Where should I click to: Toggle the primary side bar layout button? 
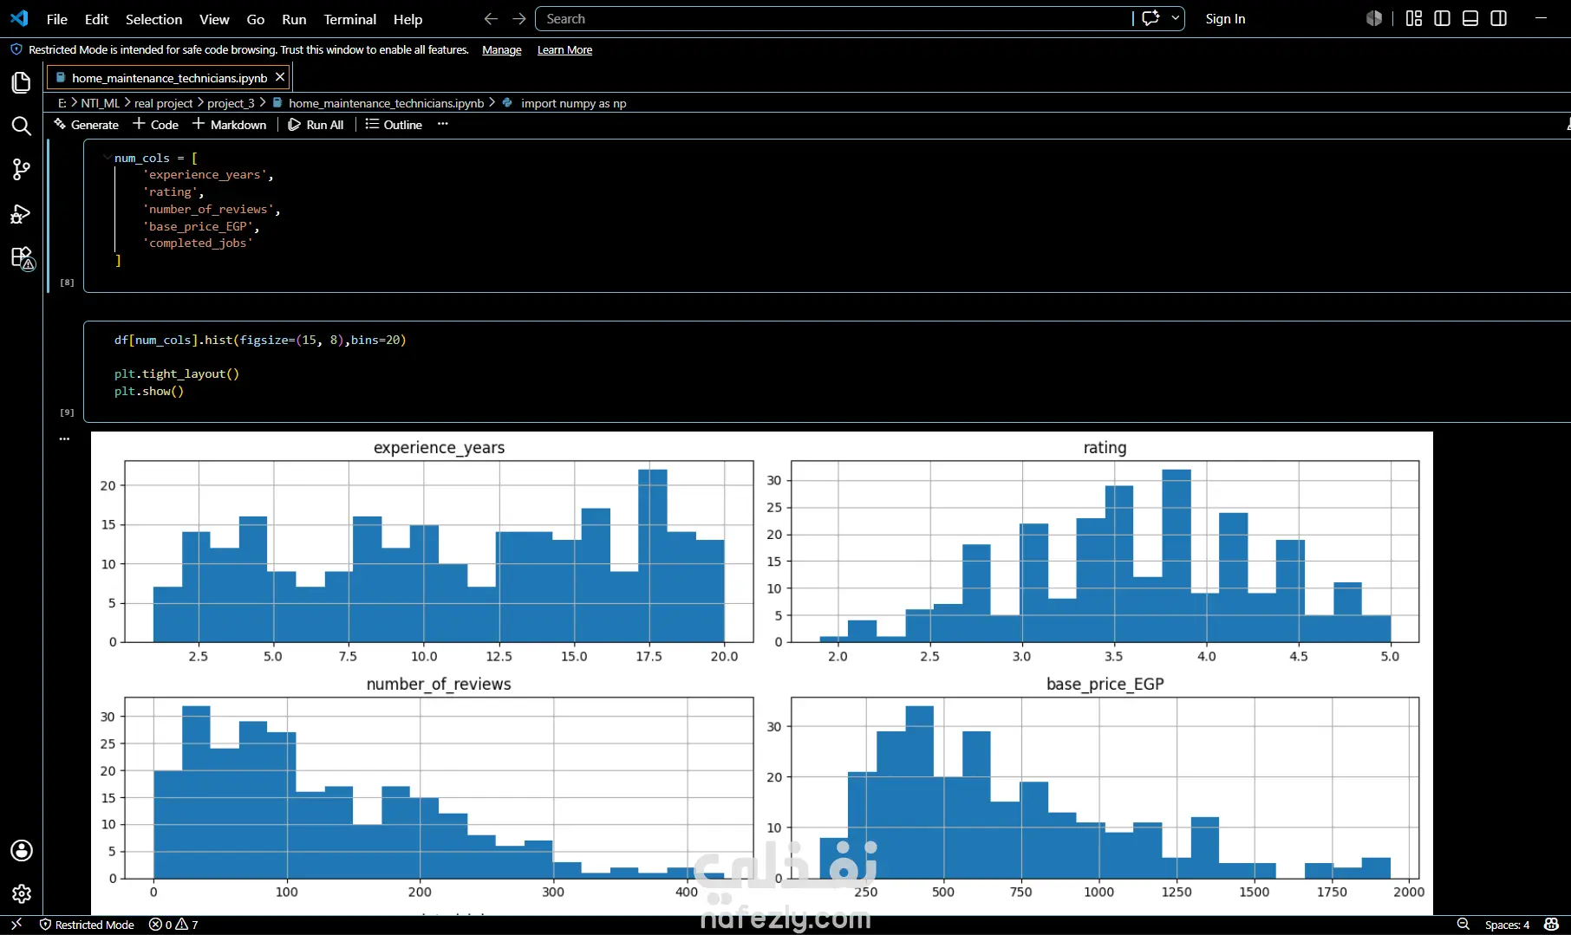tap(1442, 18)
